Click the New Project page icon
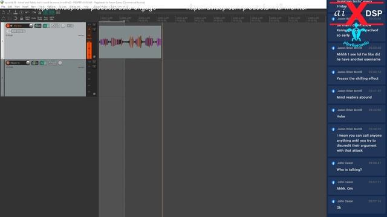The width and height of the screenshot is (387, 217). [x=3, y=12]
